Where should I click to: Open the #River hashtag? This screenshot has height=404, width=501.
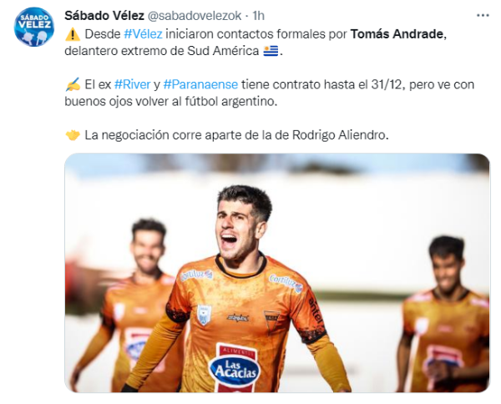point(132,84)
